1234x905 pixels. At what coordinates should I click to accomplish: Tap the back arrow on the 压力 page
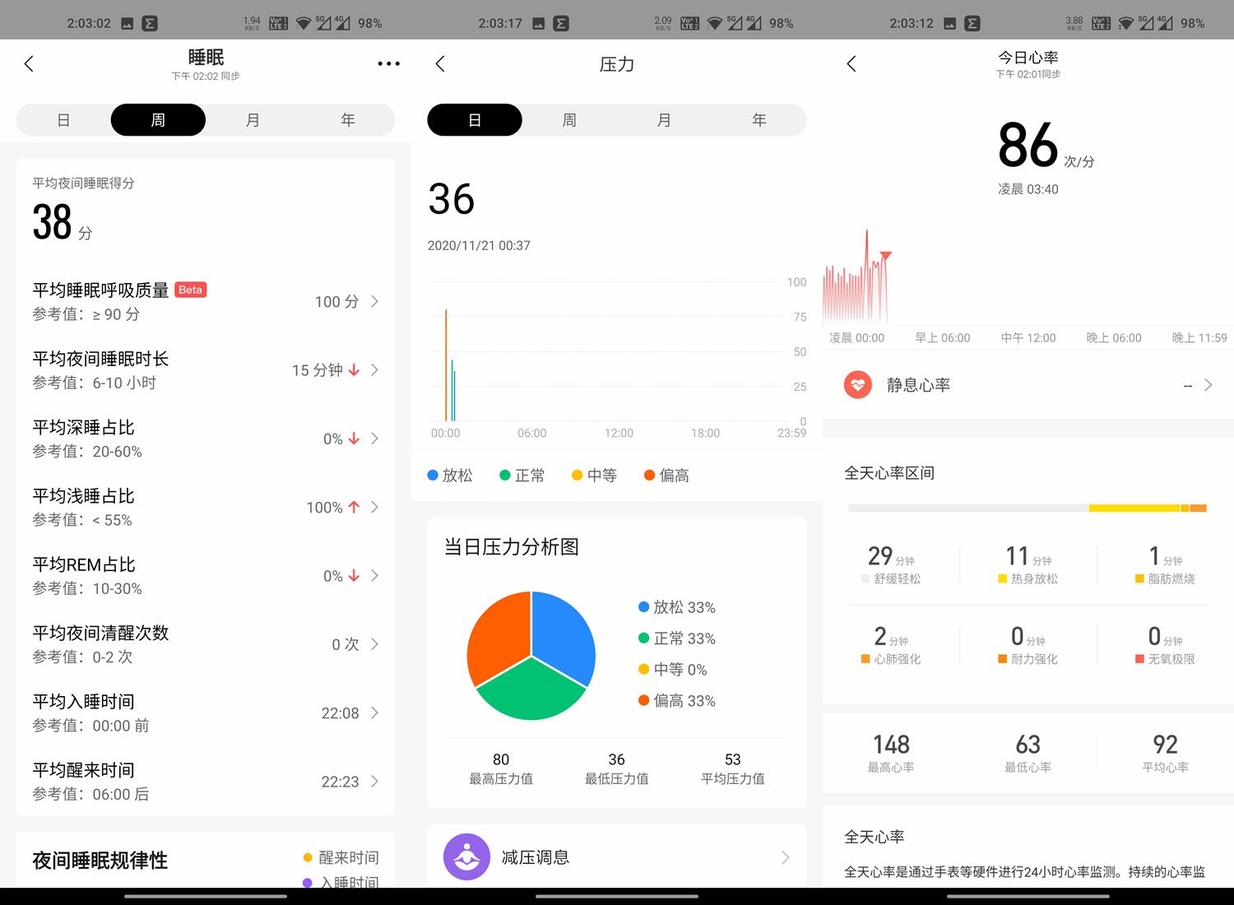(x=441, y=63)
